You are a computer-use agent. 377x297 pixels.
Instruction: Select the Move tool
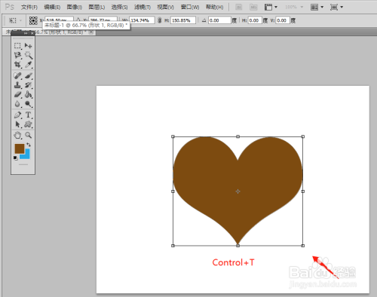(28, 46)
